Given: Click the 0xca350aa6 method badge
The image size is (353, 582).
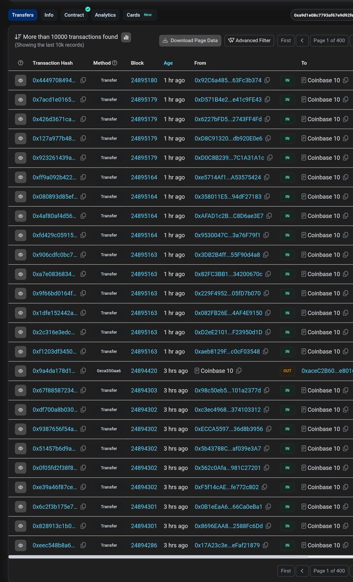Looking at the screenshot, I should pos(109,371).
